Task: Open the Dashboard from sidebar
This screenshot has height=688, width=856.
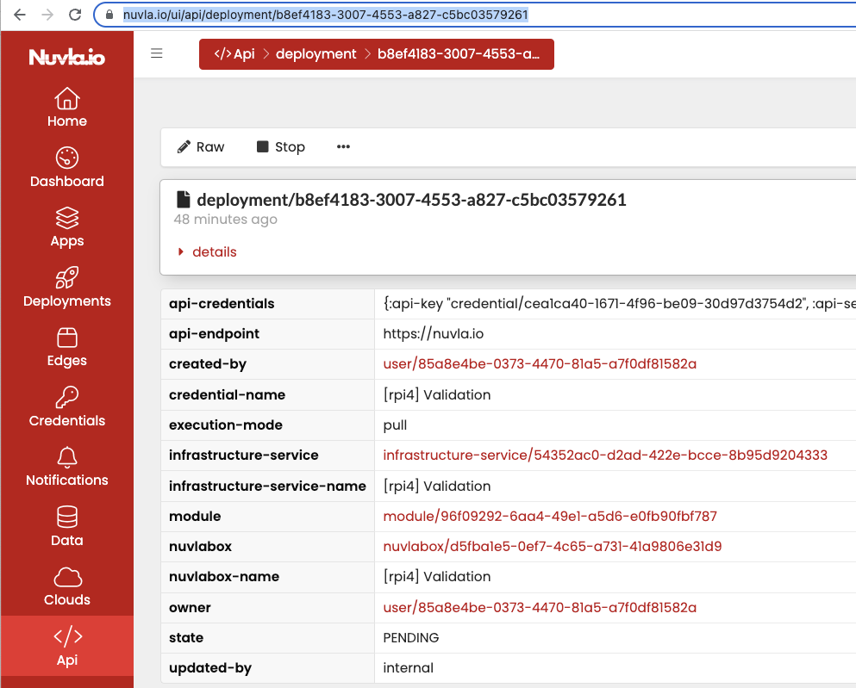Action: click(66, 167)
